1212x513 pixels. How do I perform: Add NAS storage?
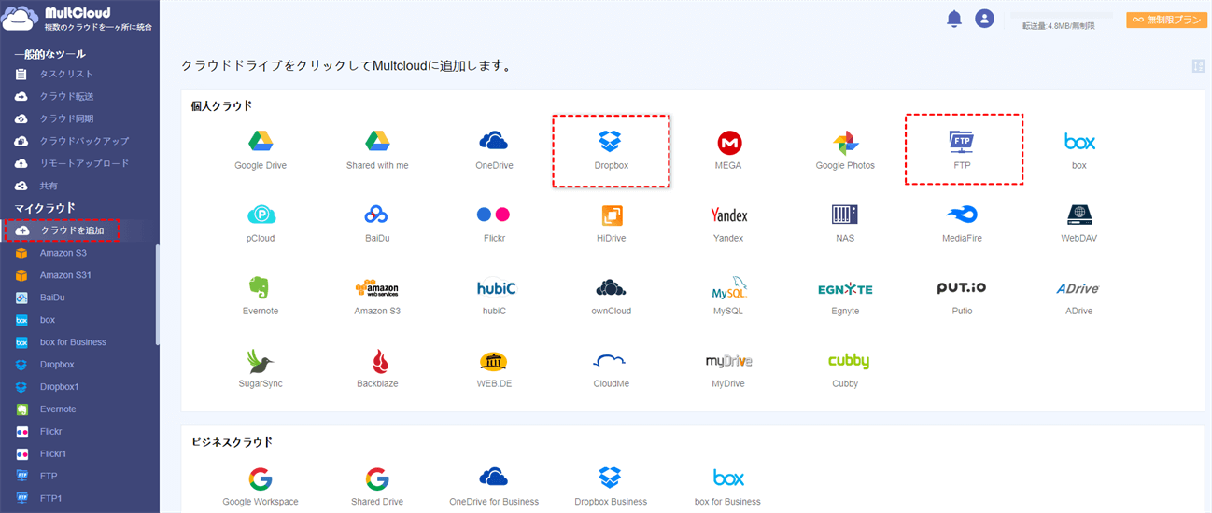click(845, 223)
